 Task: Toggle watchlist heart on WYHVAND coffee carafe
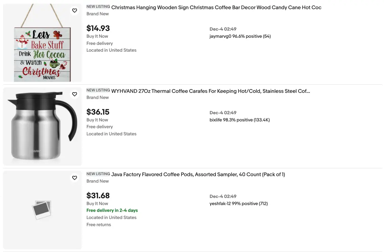coord(75,94)
